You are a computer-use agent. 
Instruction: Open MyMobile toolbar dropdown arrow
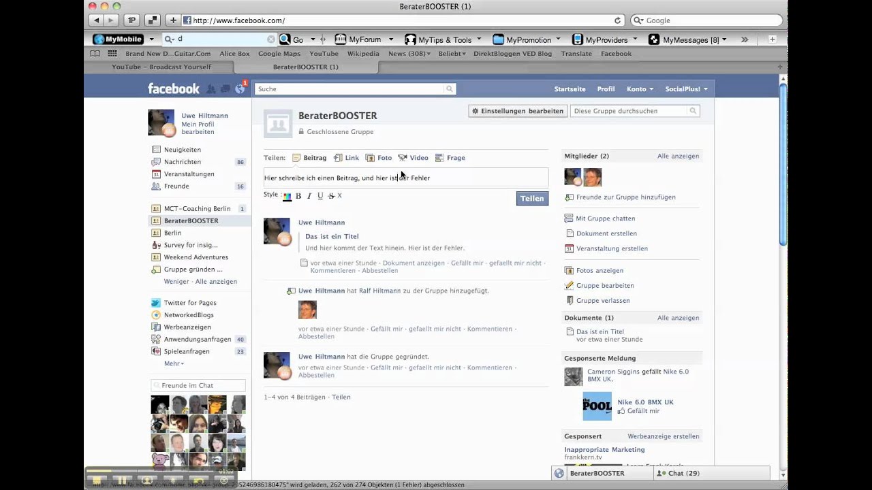tap(152, 39)
